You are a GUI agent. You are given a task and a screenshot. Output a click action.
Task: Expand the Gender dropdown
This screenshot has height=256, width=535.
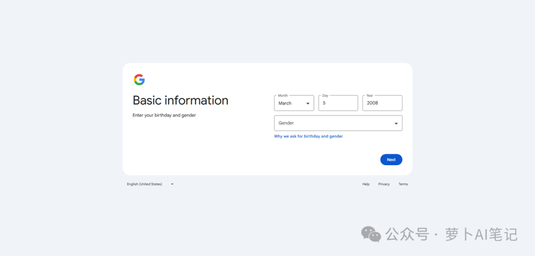pyautogui.click(x=338, y=123)
